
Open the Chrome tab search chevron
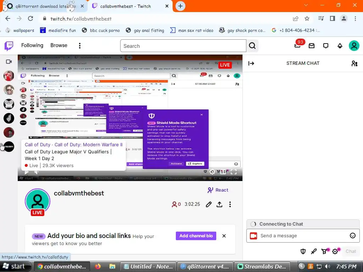(x=306, y=5)
